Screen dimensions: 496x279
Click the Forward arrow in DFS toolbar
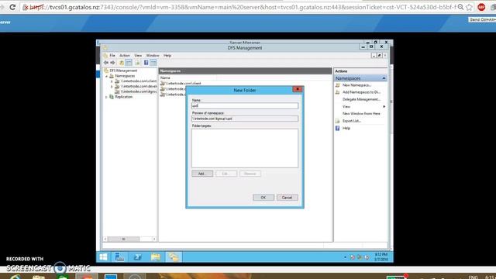pos(112,63)
